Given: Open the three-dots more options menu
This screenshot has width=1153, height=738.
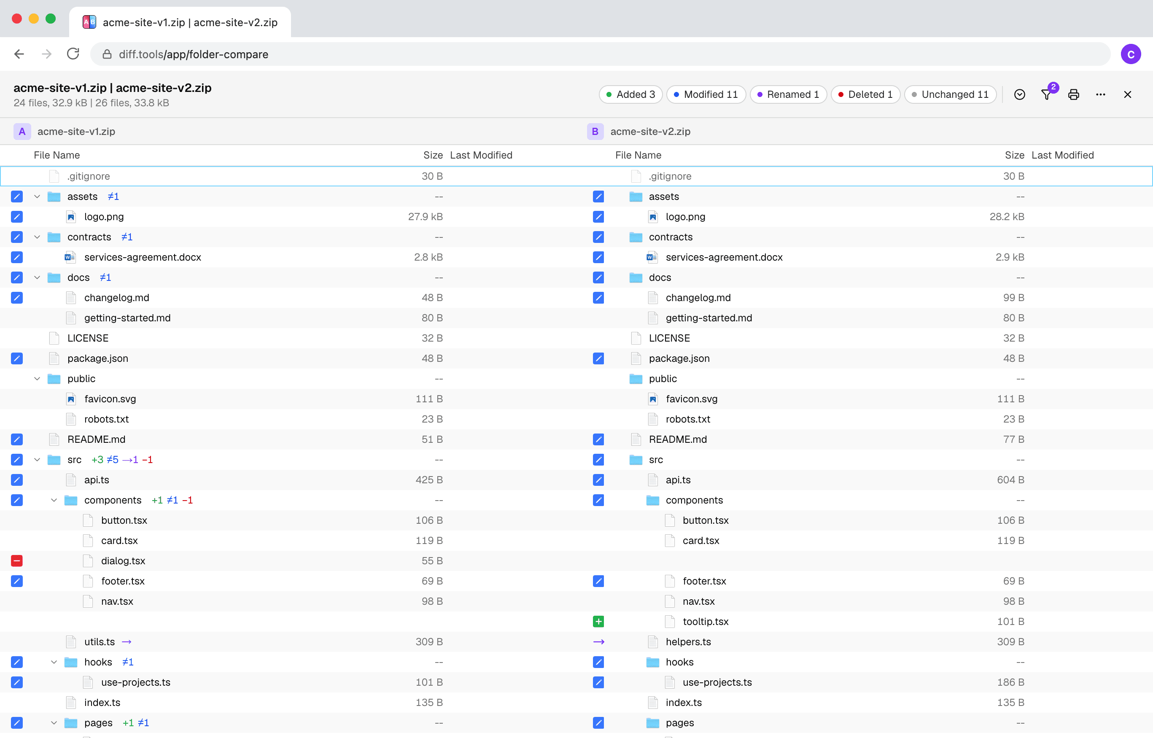Looking at the screenshot, I should 1100,94.
